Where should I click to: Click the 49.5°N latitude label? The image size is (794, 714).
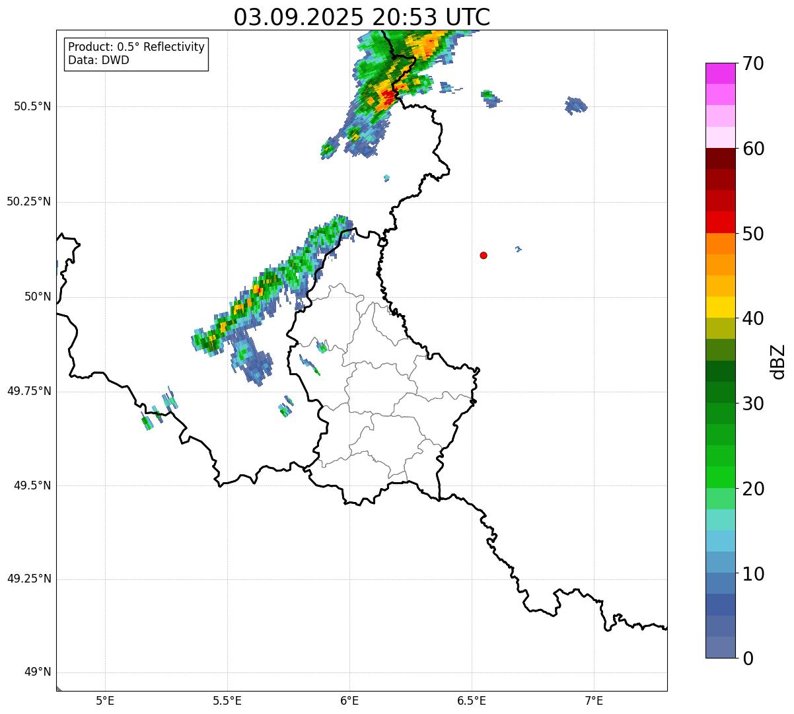32,485
